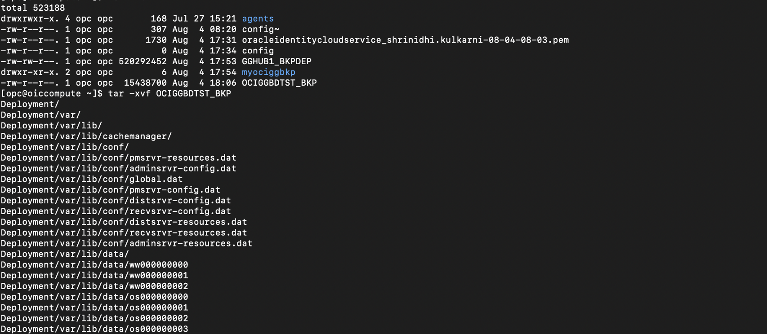Image resolution: width=767 pixels, height=334 pixels.
Task: Click the Deployment/var/lib/cachemanager/ line
Action: tap(86, 136)
